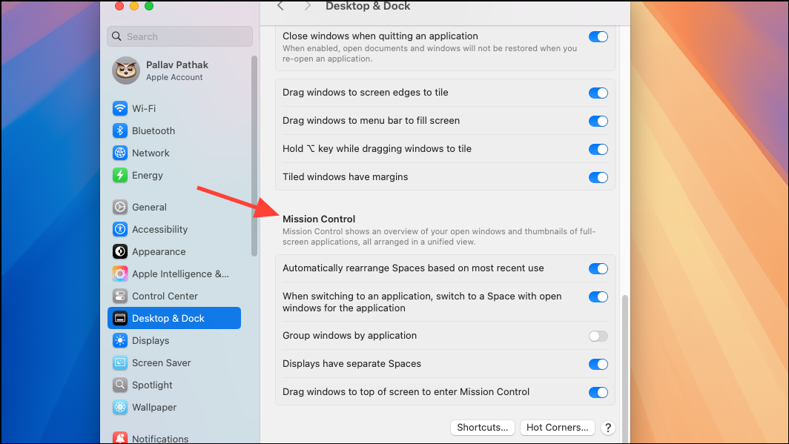Open Wi-Fi settings icon in sidebar

tap(120, 108)
